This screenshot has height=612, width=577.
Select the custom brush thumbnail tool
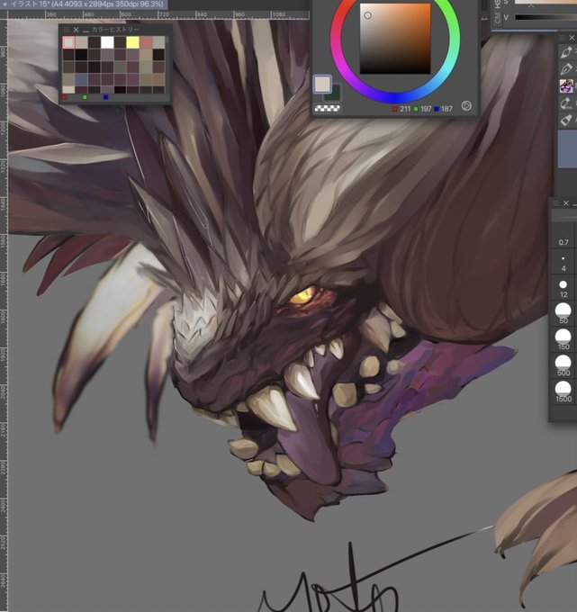(566, 85)
